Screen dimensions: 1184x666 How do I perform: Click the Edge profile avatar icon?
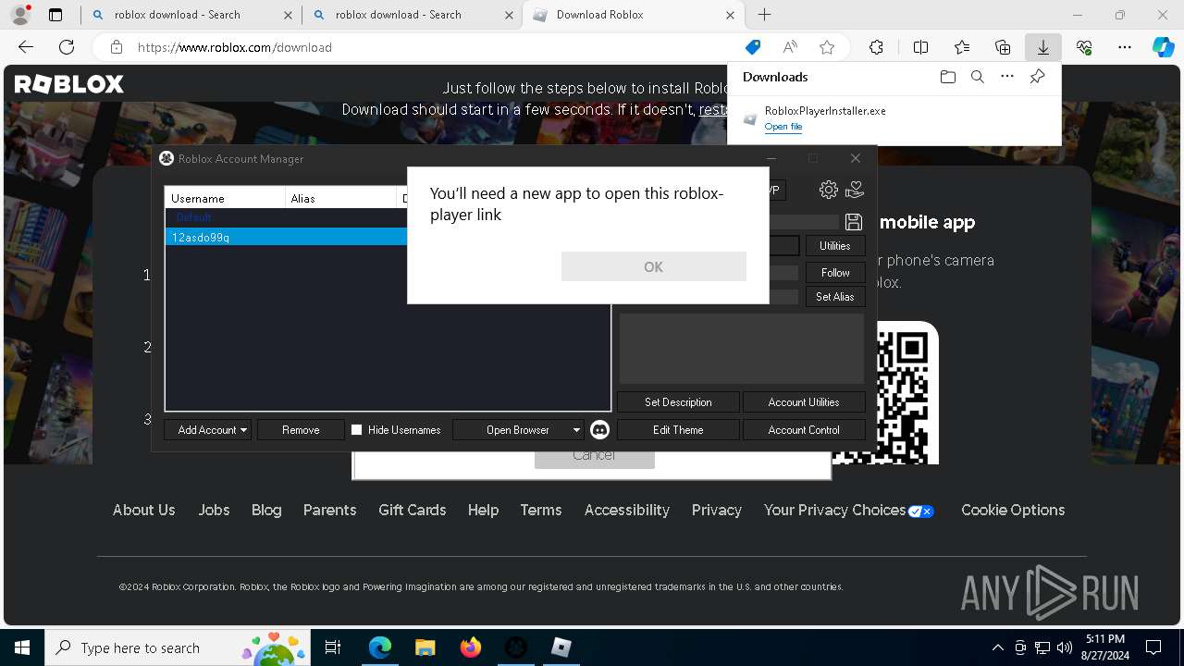(20, 15)
